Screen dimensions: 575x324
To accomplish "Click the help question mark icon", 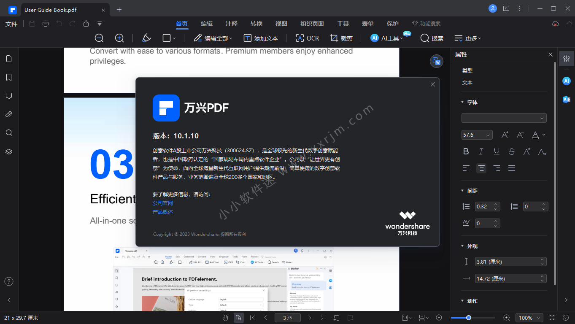I will point(9,281).
